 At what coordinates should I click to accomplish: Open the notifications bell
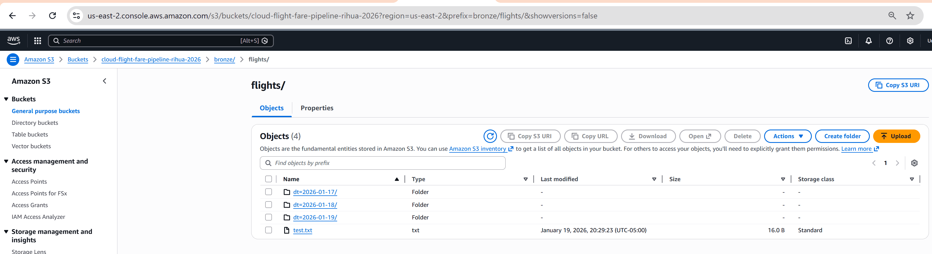point(869,40)
